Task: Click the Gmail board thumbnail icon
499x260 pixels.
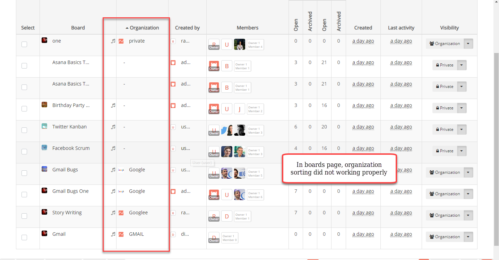Action: [44, 234]
